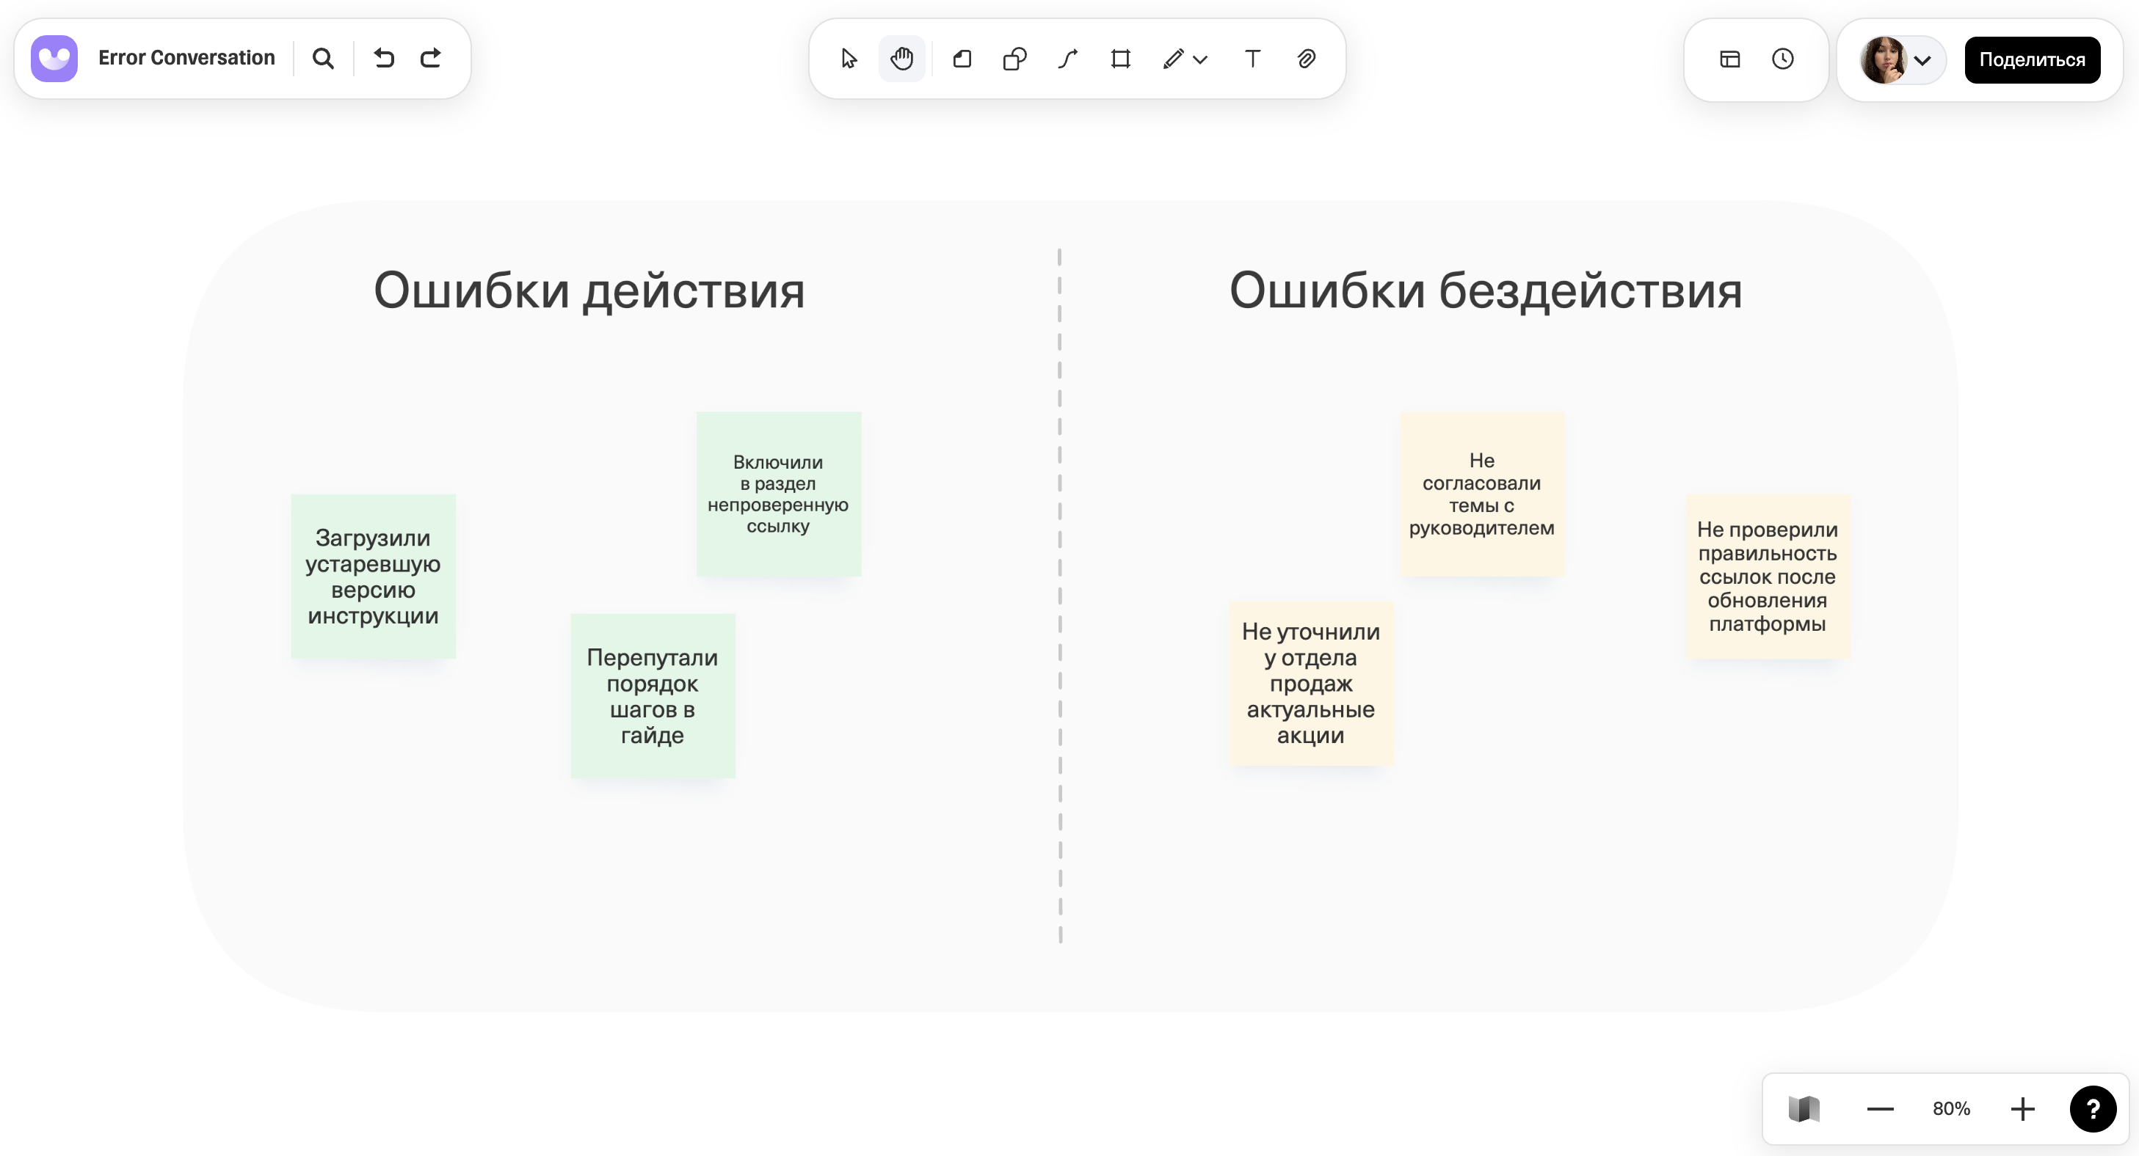Open the user avatar dropdown

[1923, 59]
